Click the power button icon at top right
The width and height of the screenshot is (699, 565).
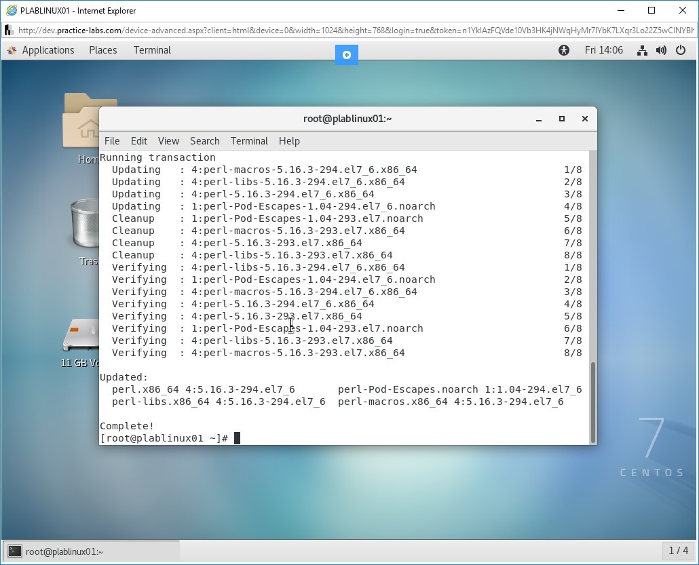[681, 50]
